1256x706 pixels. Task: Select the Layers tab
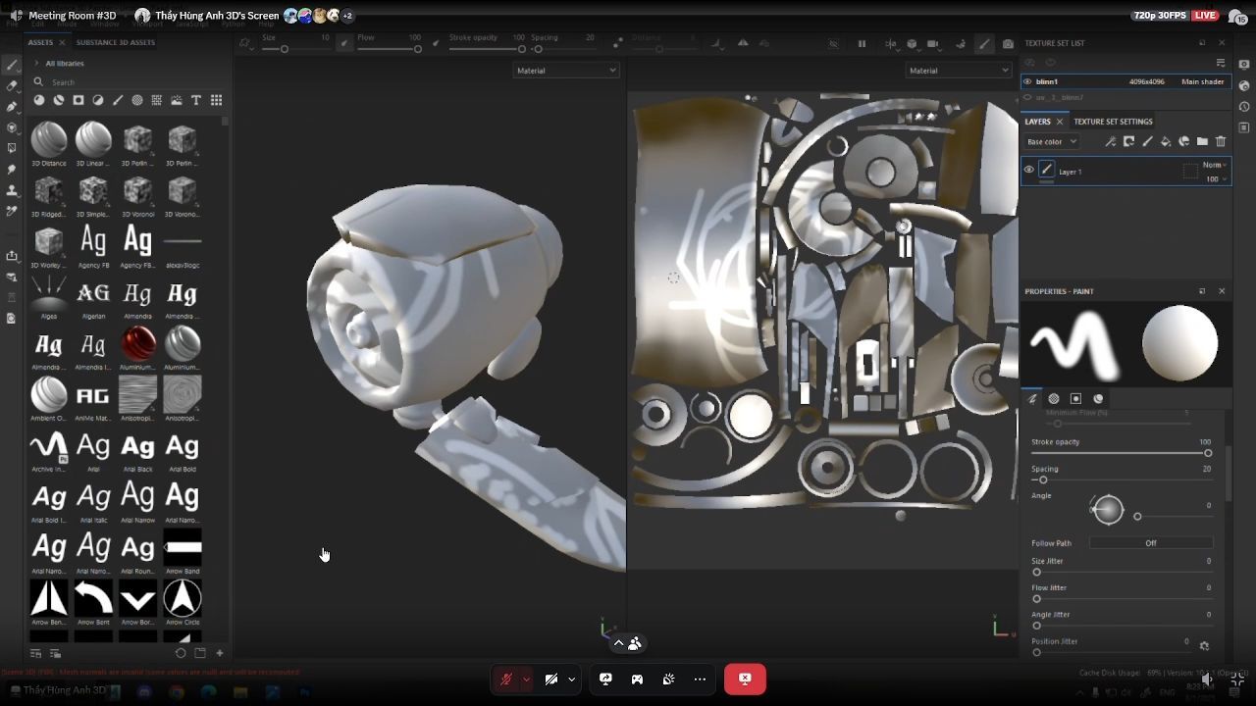1037,122
